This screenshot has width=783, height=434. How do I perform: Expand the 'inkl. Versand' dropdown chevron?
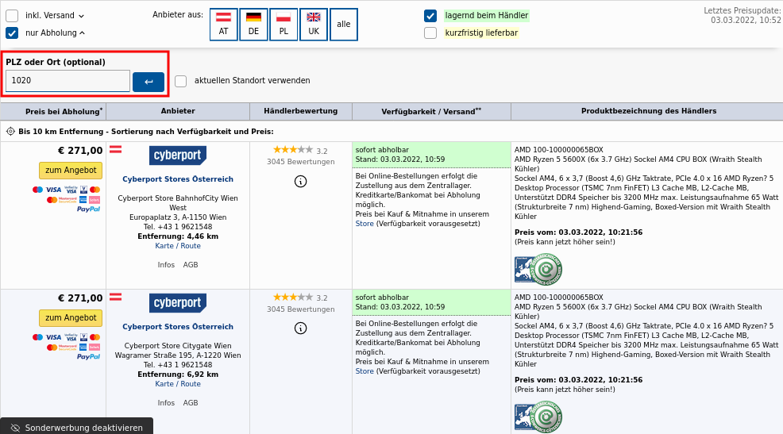point(82,16)
